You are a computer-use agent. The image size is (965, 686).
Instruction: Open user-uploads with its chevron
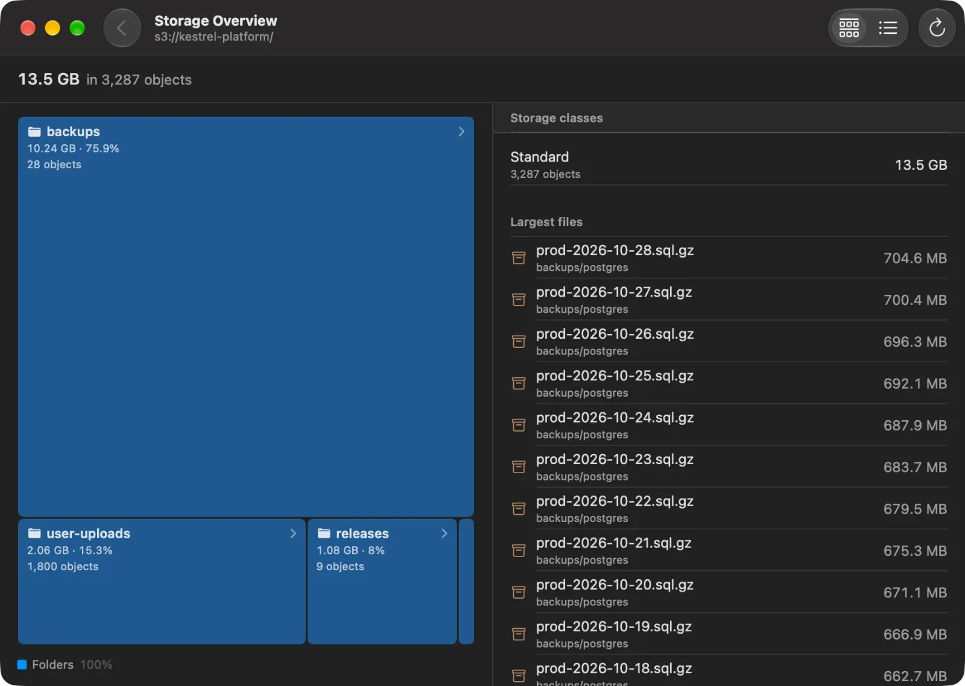(x=293, y=533)
